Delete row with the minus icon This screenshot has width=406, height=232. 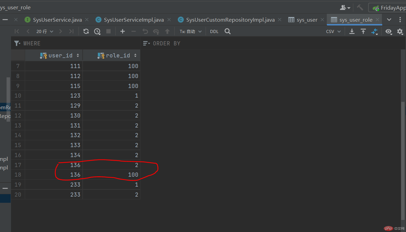[x=134, y=31]
